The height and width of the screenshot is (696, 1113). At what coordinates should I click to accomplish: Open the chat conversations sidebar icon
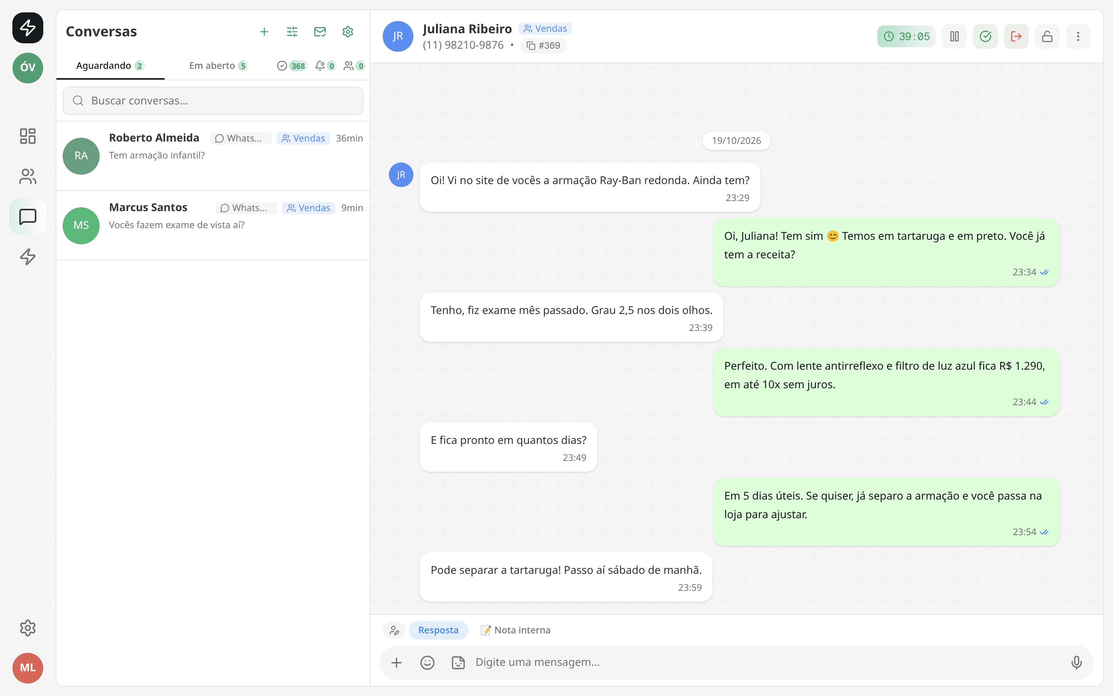pos(27,217)
